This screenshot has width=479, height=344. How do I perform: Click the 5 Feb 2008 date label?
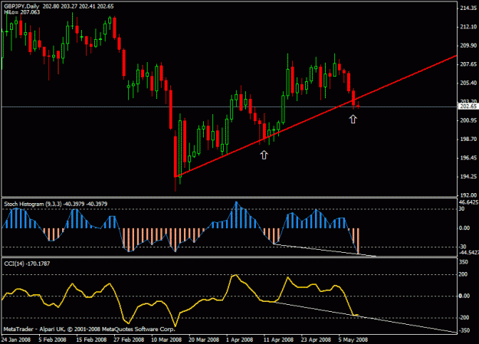(x=53, y=339)
